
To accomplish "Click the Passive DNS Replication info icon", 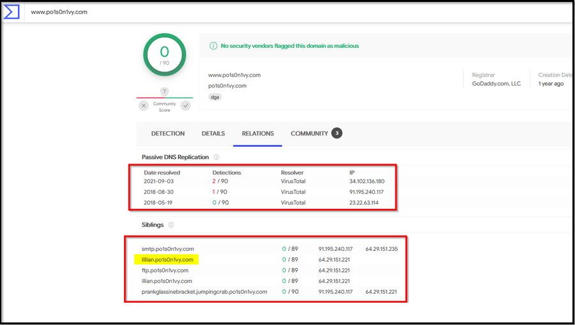I will click(217, 157).
